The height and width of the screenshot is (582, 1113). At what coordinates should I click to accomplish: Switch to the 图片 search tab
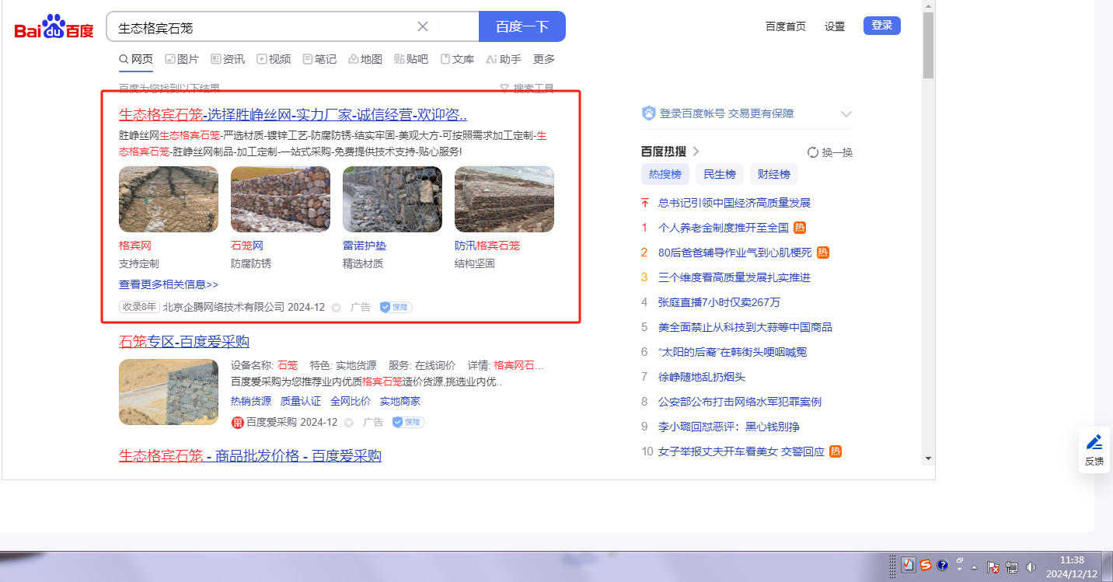pyautogui.click(x=182, y=59)
